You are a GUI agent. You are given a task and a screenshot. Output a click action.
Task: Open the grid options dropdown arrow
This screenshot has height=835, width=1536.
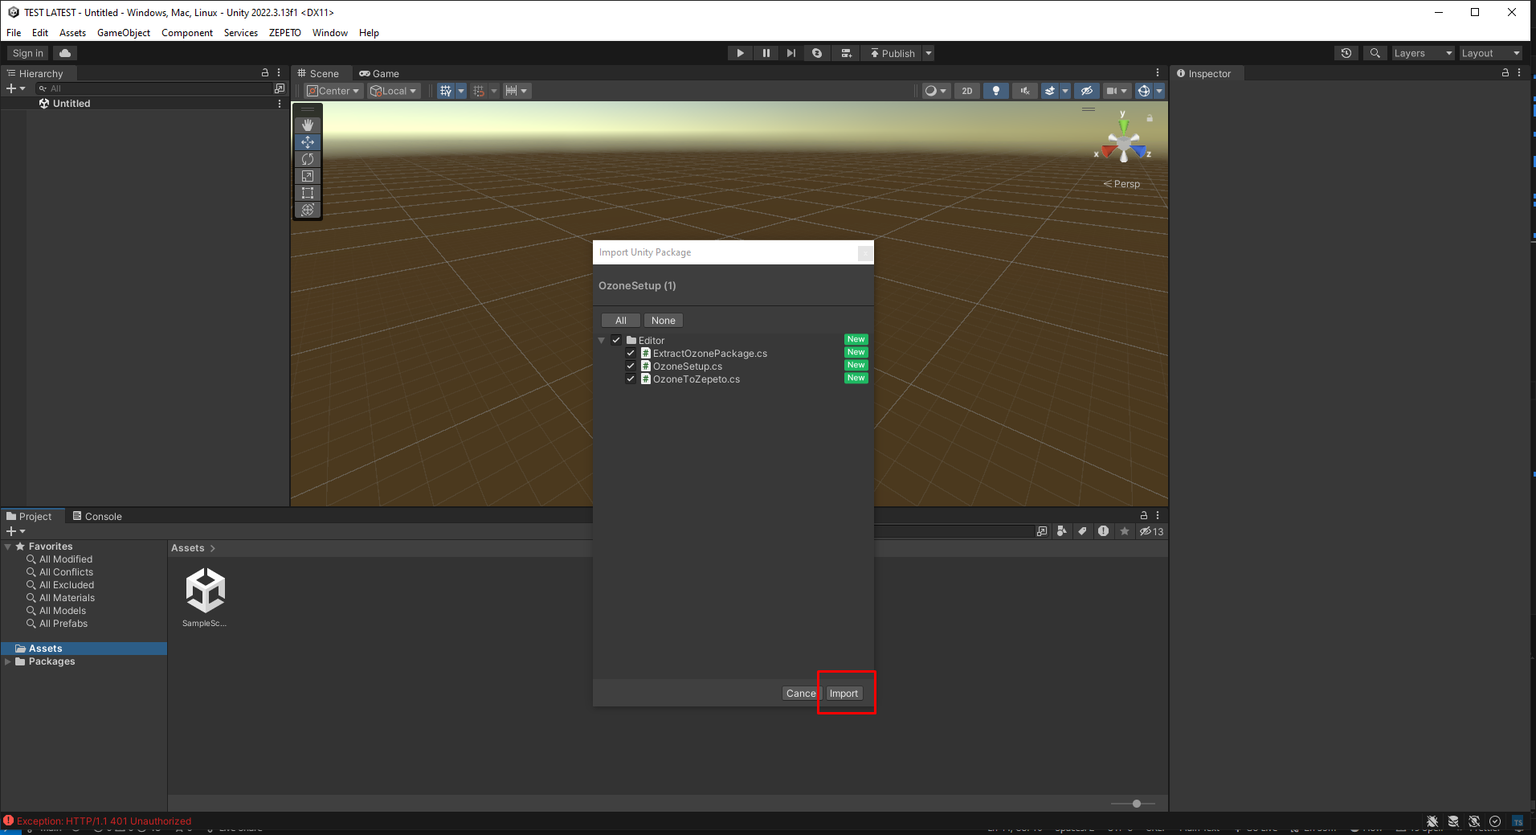click(461, 91)
